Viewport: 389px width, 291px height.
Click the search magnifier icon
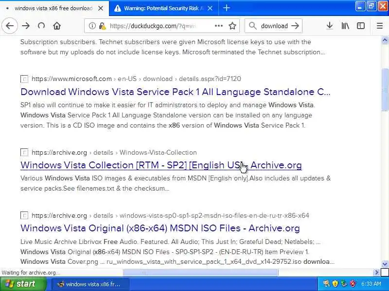tap(252, 26)
